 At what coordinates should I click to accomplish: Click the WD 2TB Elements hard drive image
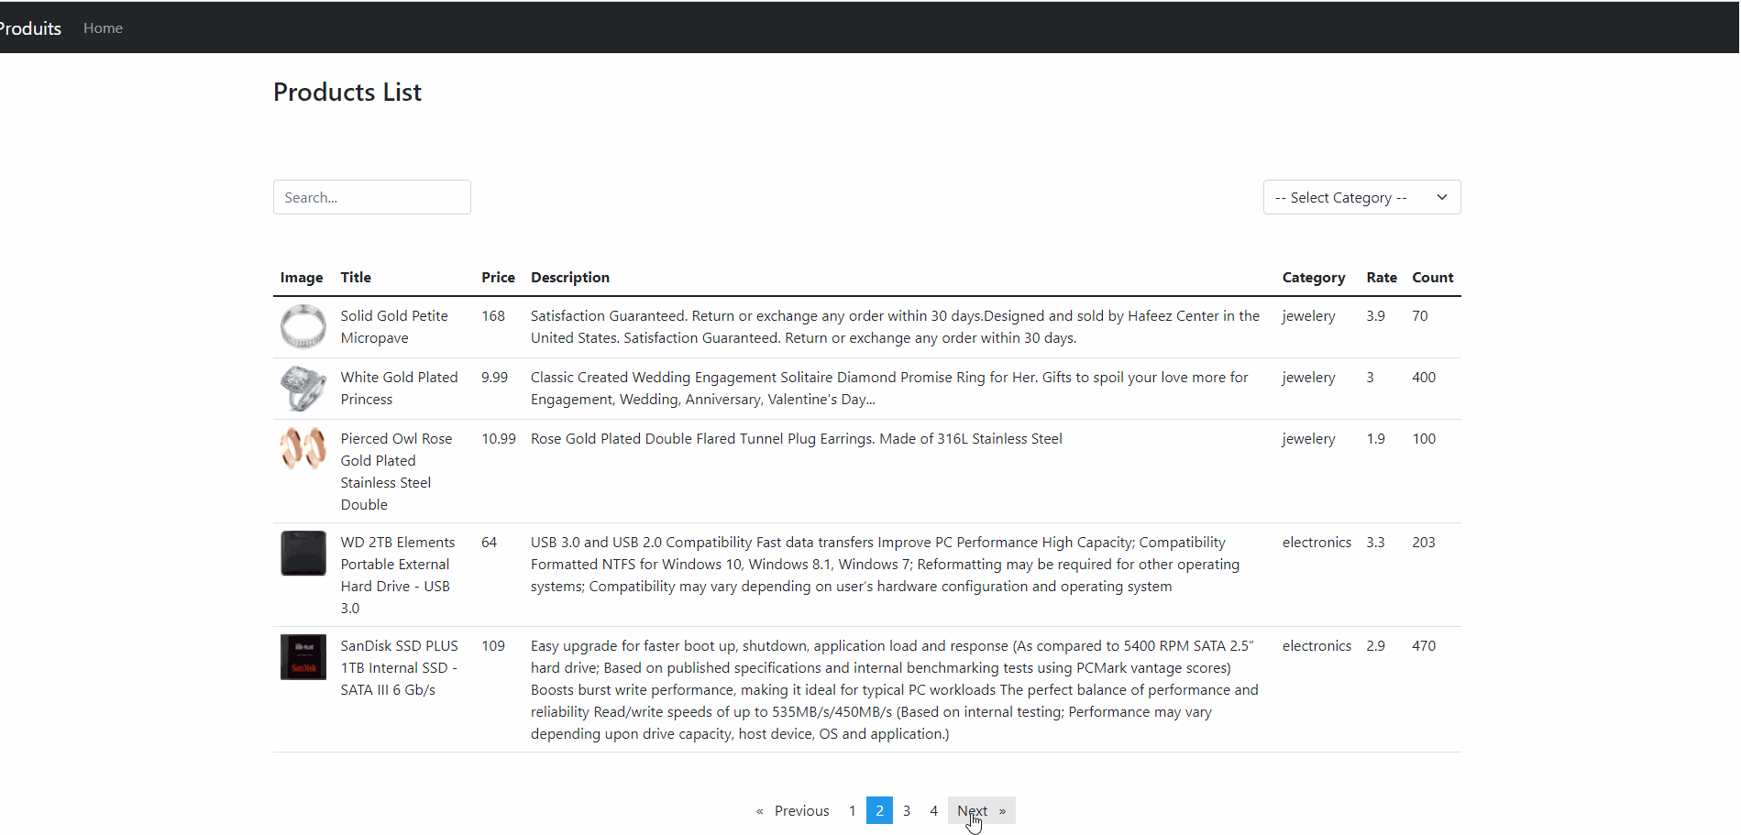[x=303, y=553]
